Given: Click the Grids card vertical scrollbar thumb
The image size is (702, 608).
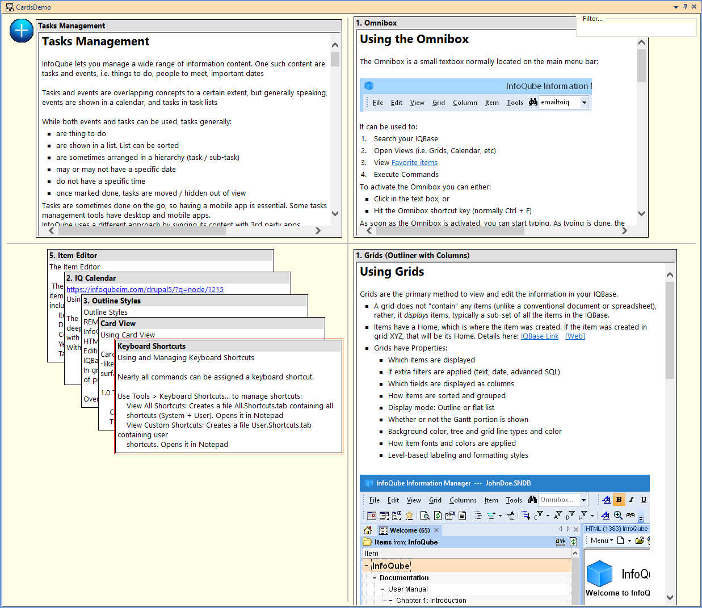Looking at the screenshot, I should point(670,330).
